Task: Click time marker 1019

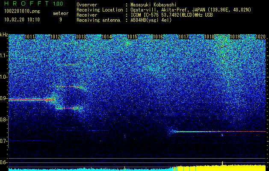Action: click(x=235, y=37)
